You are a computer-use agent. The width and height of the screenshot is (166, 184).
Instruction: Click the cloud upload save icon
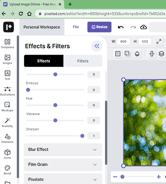click(143, 27)
